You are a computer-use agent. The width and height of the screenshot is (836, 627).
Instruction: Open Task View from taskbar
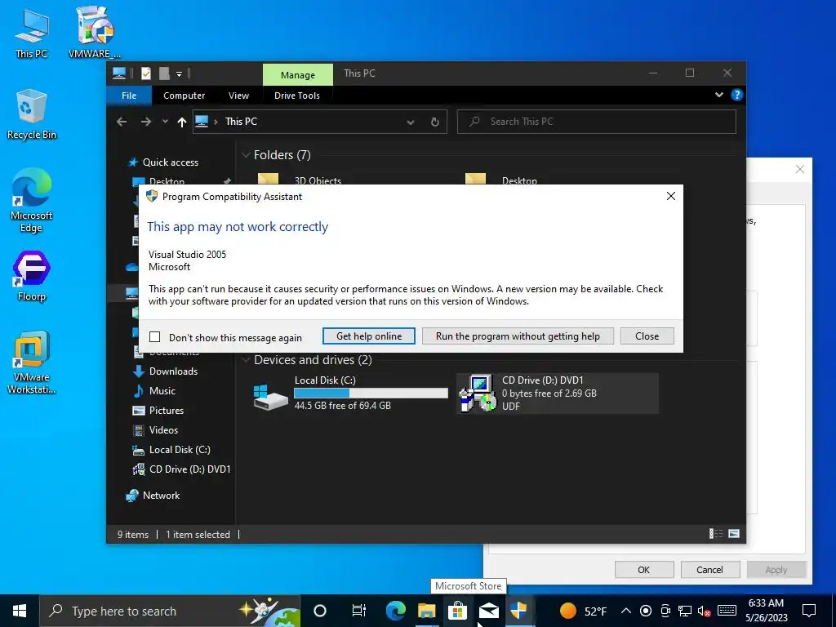pos(359,611)
